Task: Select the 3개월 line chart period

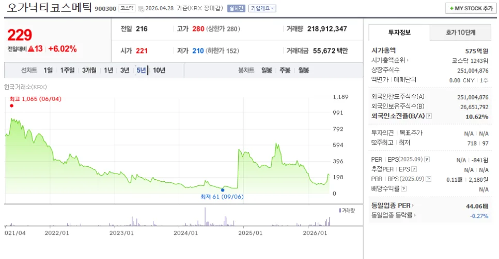Action: point(89,70)
